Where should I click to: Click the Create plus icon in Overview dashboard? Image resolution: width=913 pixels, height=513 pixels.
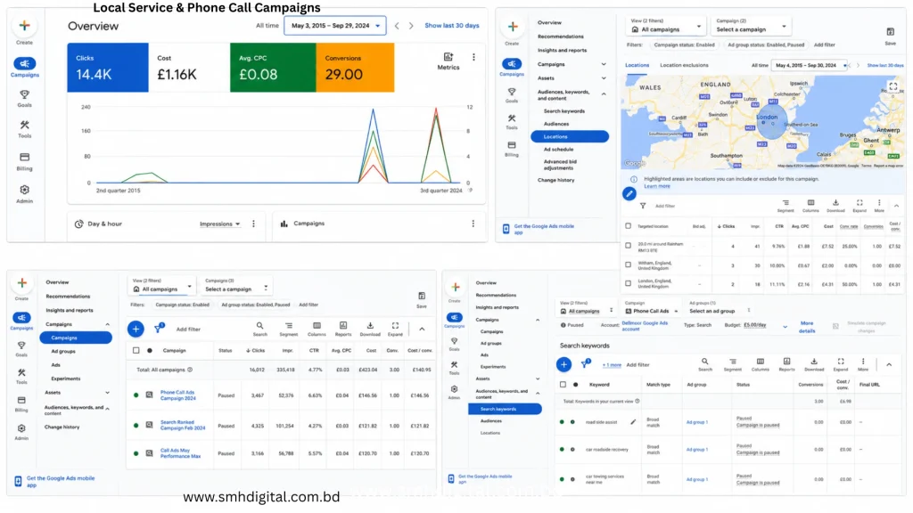(x=24, y=26)
